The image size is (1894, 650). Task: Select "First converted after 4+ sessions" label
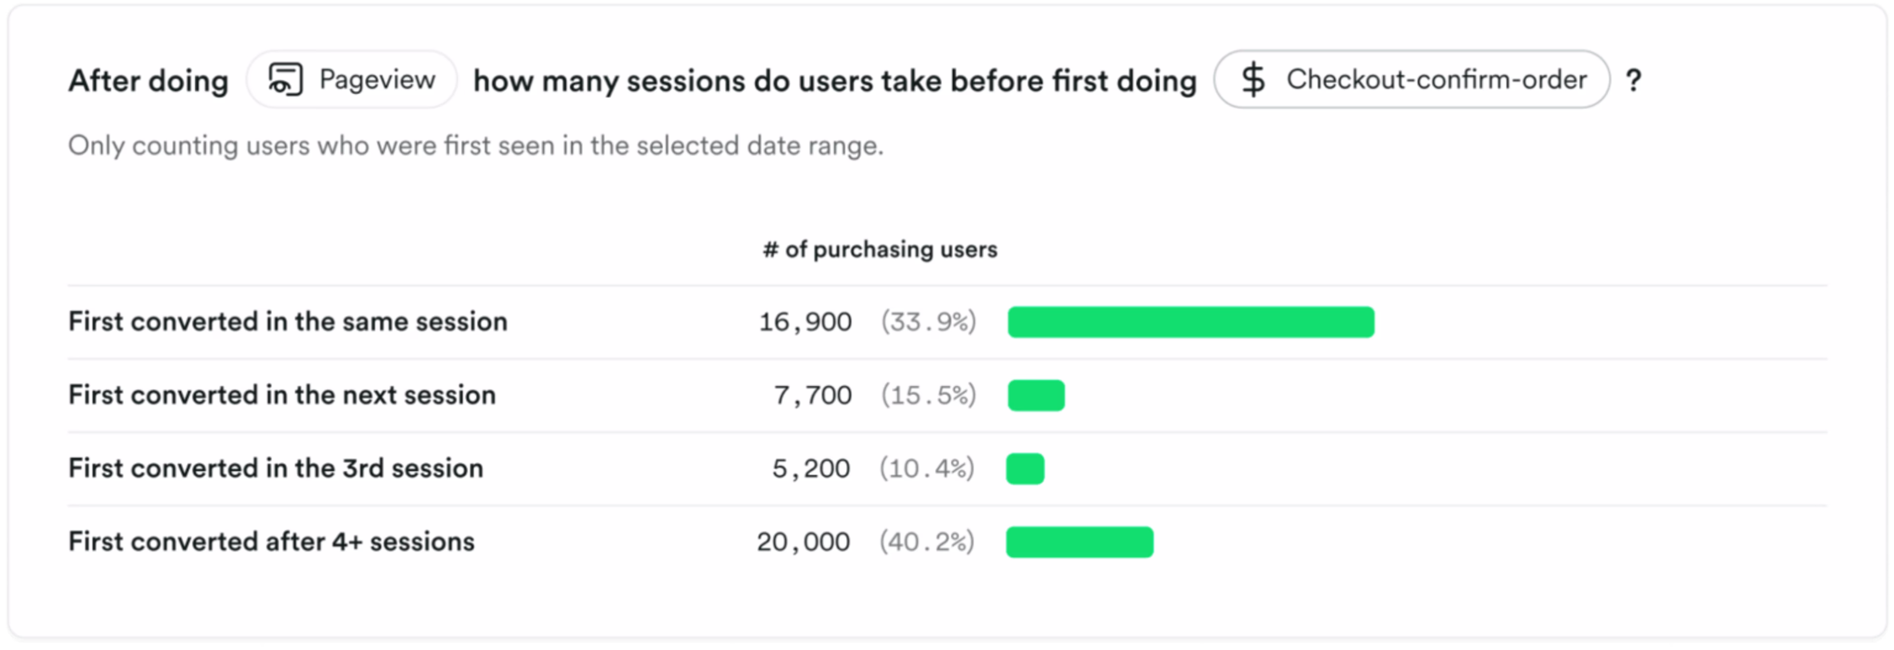click(271, 542)
